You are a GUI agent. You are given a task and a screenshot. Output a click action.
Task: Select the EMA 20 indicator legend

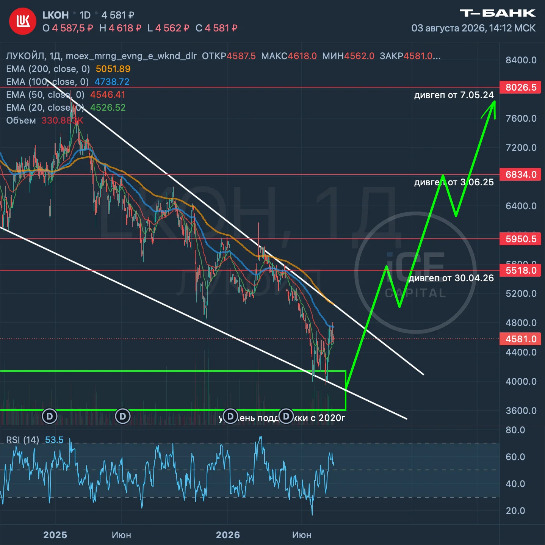coord(66,107)
